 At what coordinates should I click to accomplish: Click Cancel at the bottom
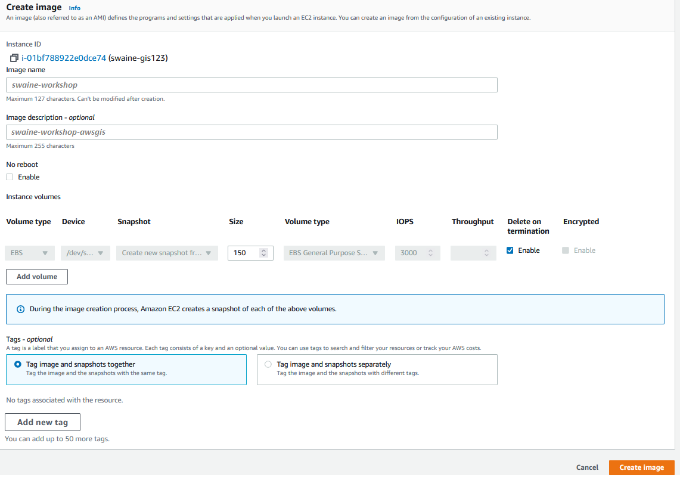click(x=587, y=467)
